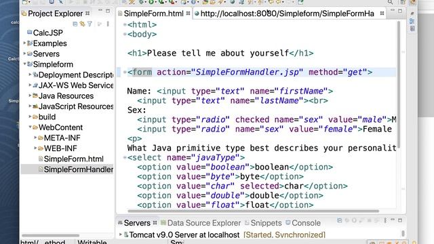This screenshot has width=434, height=244.
Task: Click the Outline icon in right sidebar
Action: click(412, 21)
